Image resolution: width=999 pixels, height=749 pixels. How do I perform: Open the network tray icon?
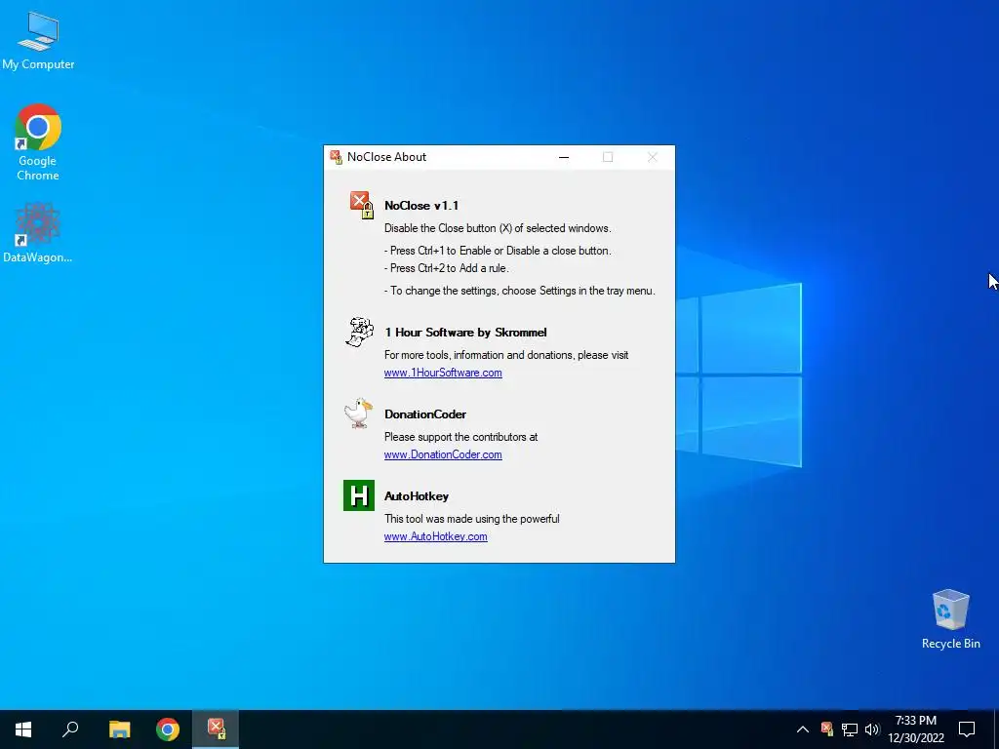(850, 729)
